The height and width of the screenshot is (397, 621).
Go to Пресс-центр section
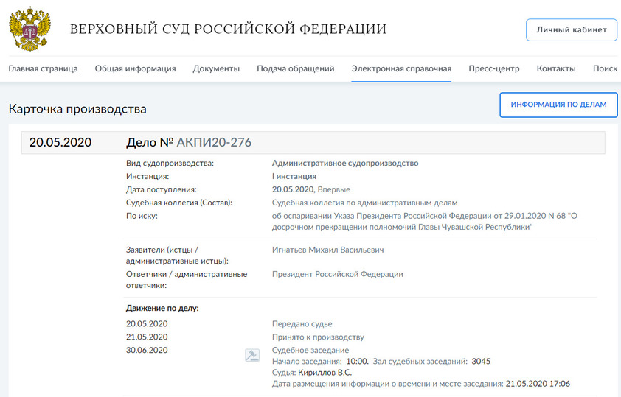[494, 68]
